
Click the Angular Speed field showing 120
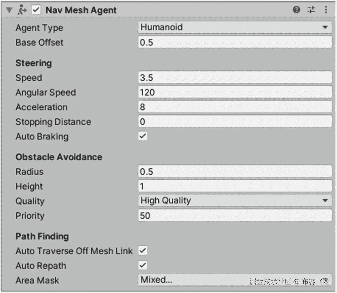tap(235, 92)
